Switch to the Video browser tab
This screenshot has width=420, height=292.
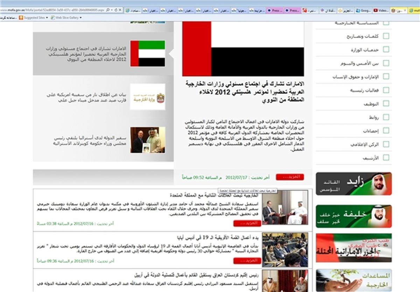(381, 11)
